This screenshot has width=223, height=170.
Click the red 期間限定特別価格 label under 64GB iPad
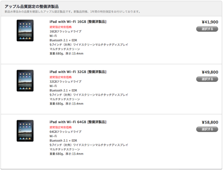click(x=60, y=127)
